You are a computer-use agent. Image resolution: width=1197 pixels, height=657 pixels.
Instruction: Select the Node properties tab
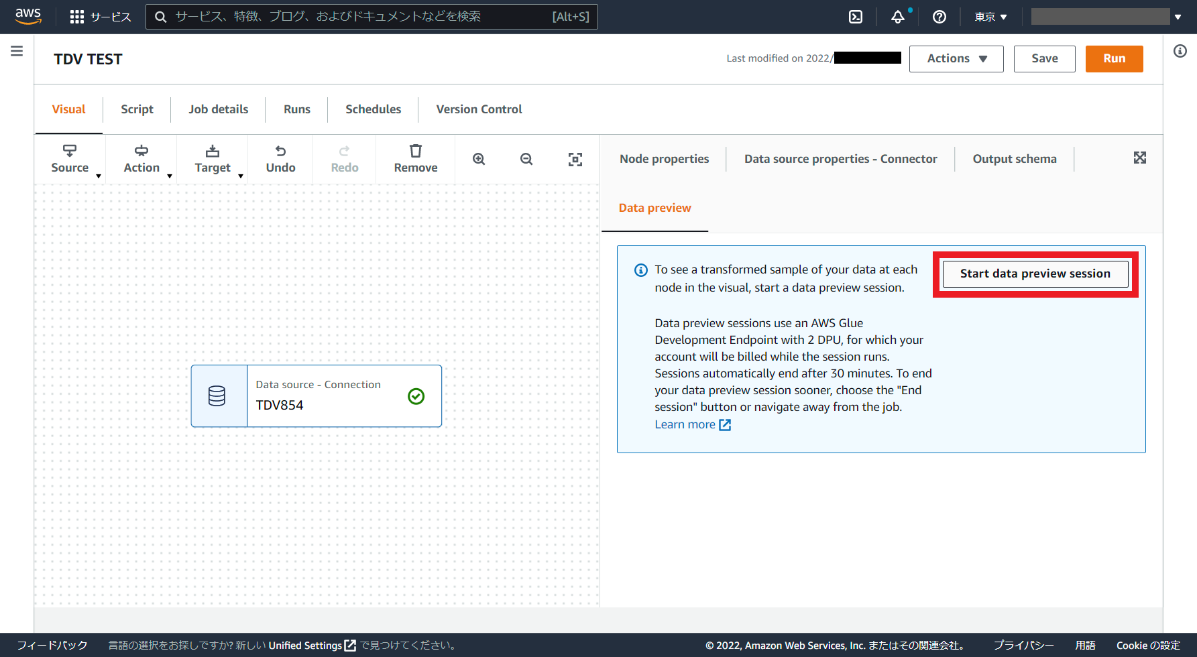point(665,159)
